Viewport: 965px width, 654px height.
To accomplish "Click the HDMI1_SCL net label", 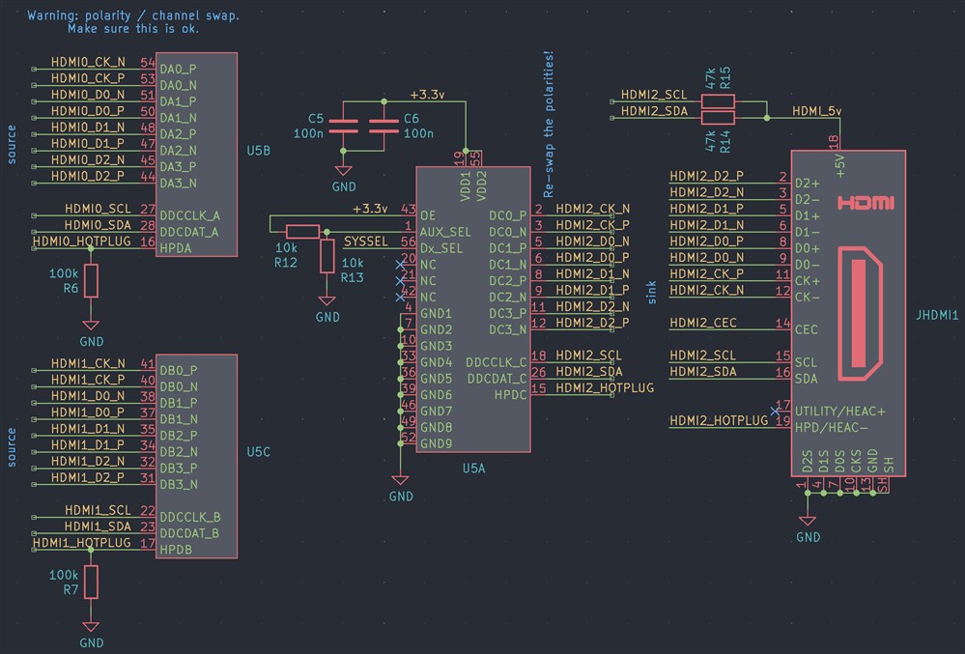I will coord(98,510).
